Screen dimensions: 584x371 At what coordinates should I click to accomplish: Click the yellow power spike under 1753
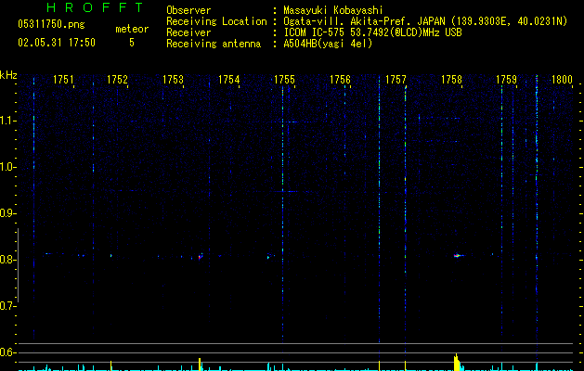tap(200, 365)
